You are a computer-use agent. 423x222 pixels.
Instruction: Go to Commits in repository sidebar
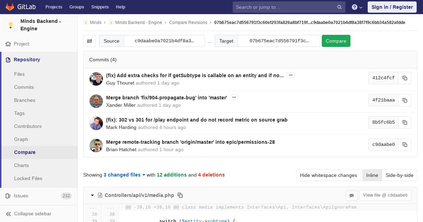click(24, 87)
